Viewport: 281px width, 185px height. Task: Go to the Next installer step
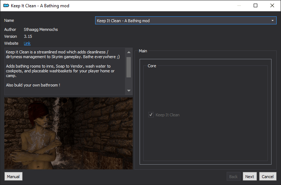tap(249, 176)
